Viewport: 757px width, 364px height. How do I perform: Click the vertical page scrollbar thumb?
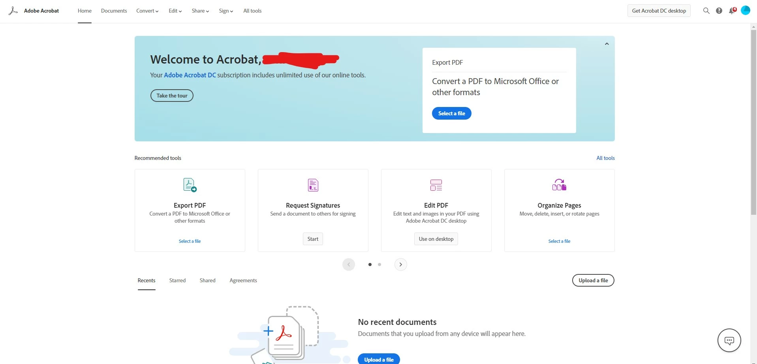[753, 122]
